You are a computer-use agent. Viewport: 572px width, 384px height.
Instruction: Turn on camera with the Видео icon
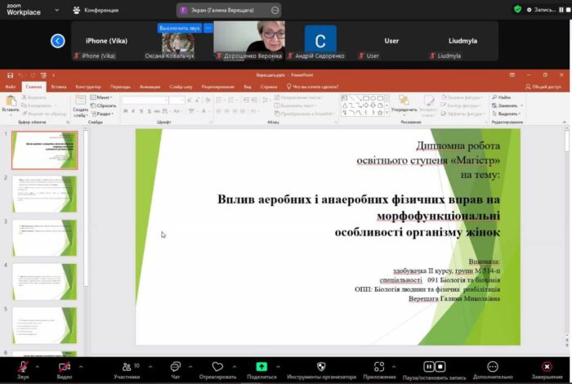[64, 367]
